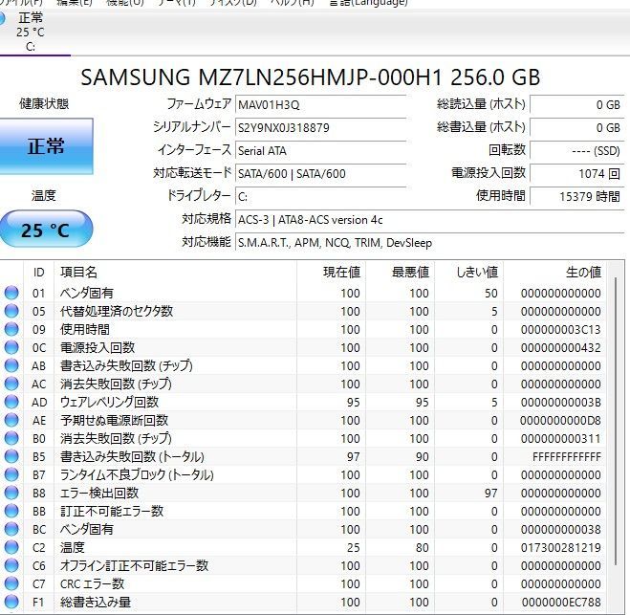Click the status orb for row 0C

[x=11, y=347]
